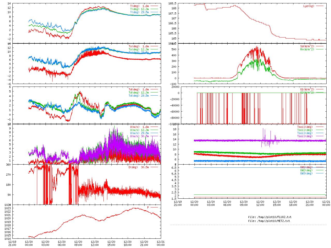331x248 pixels.
Task: Click the Lys(kg) legend entry
Action: [309, 6]
